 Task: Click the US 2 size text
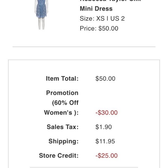point(118,18)
